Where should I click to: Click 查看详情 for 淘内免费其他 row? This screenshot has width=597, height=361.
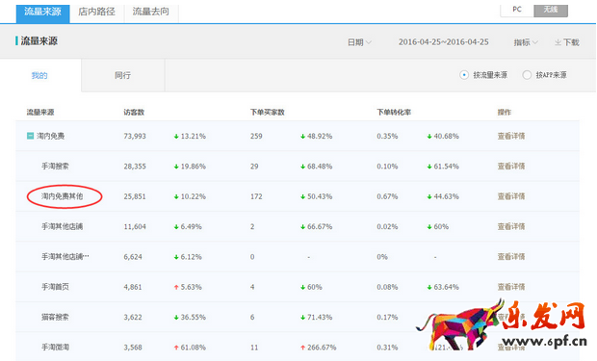coord(511,196)
